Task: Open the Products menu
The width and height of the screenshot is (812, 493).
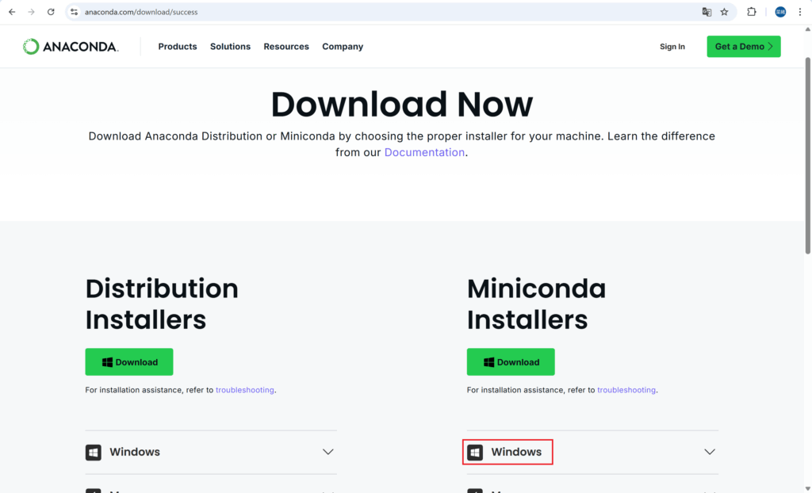Action: (x=178, y=47)
